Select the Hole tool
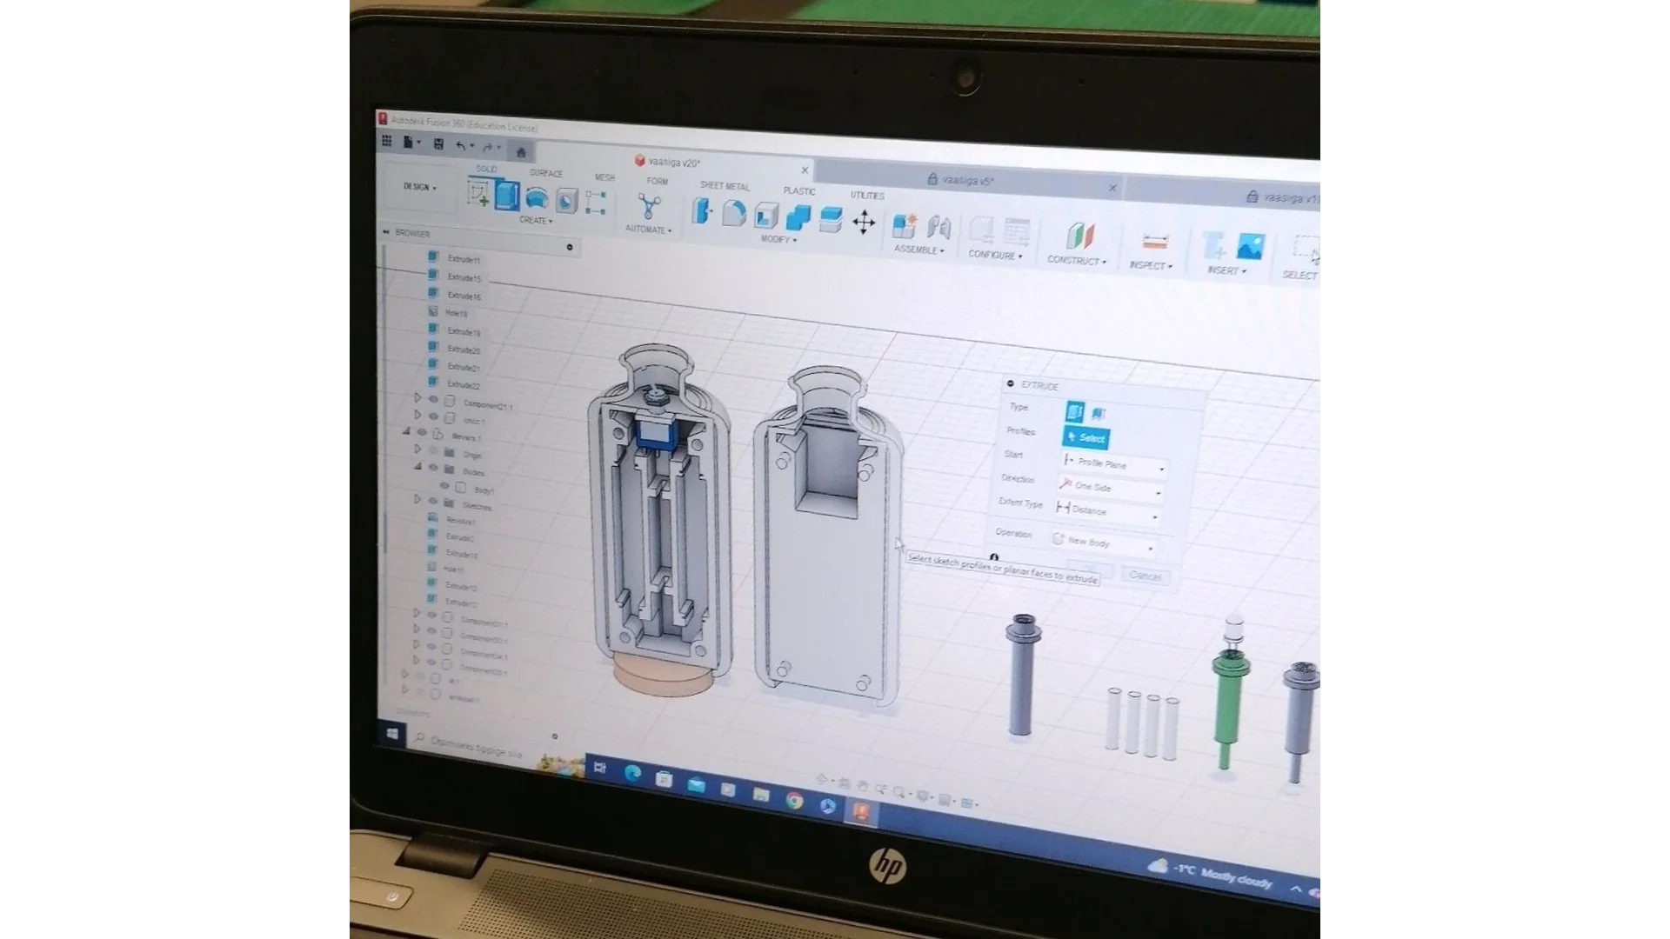This screenshot has height=939, width=1670. click(x=566, y=201)
